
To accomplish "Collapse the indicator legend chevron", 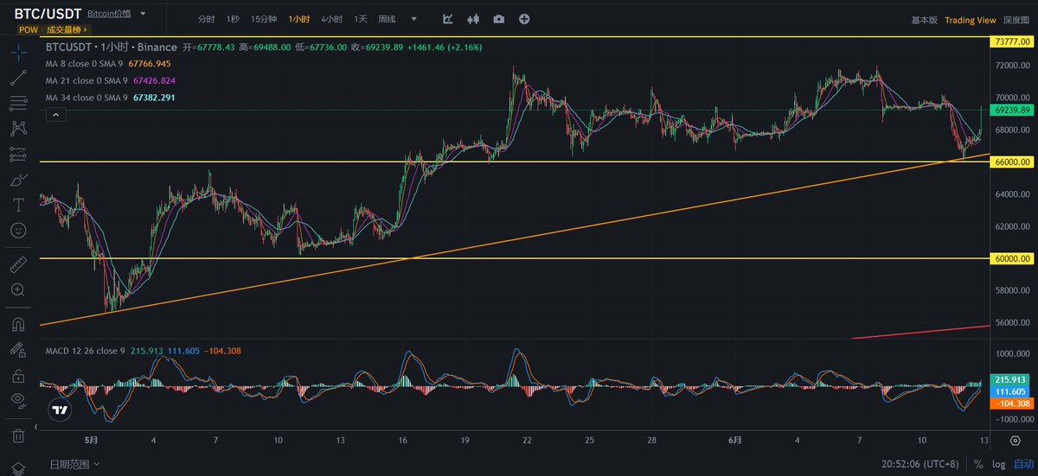I will (x=55, y=114).
